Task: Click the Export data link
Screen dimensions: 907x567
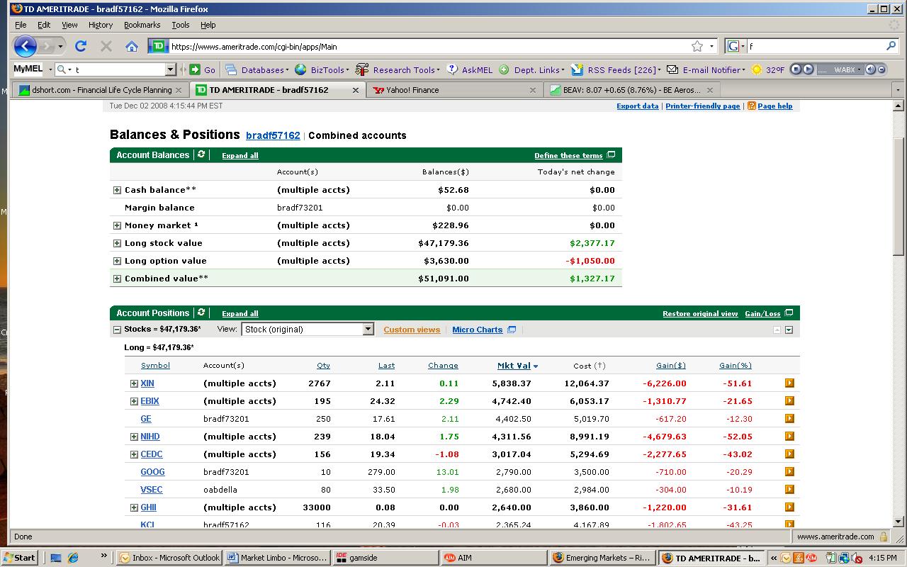Action: [637, 106]
